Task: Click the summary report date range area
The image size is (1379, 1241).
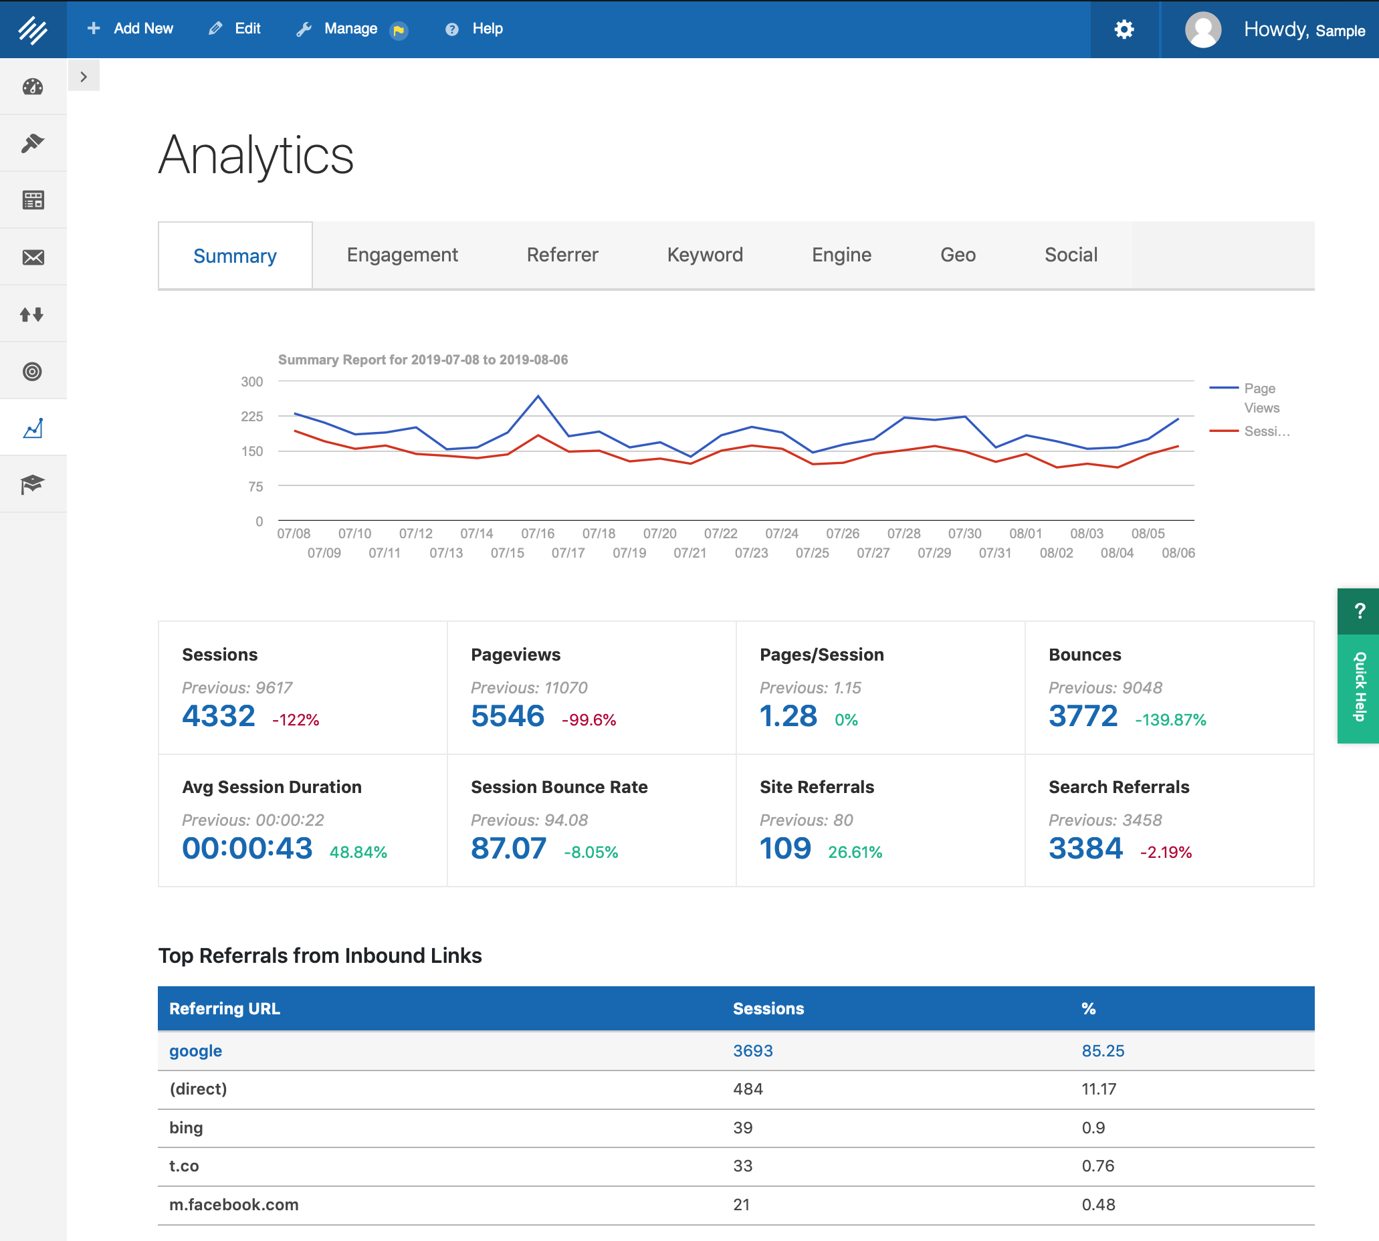Action: [423, 360]
